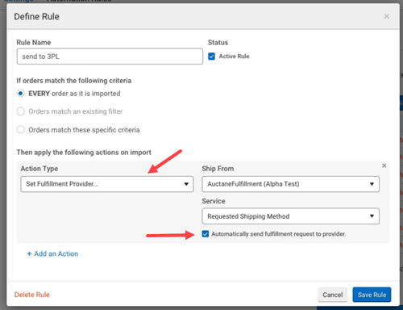The width and height of the screenshot is (403, 310).
Task: Open the Action Type dropdown
Action: coord(107,184)
